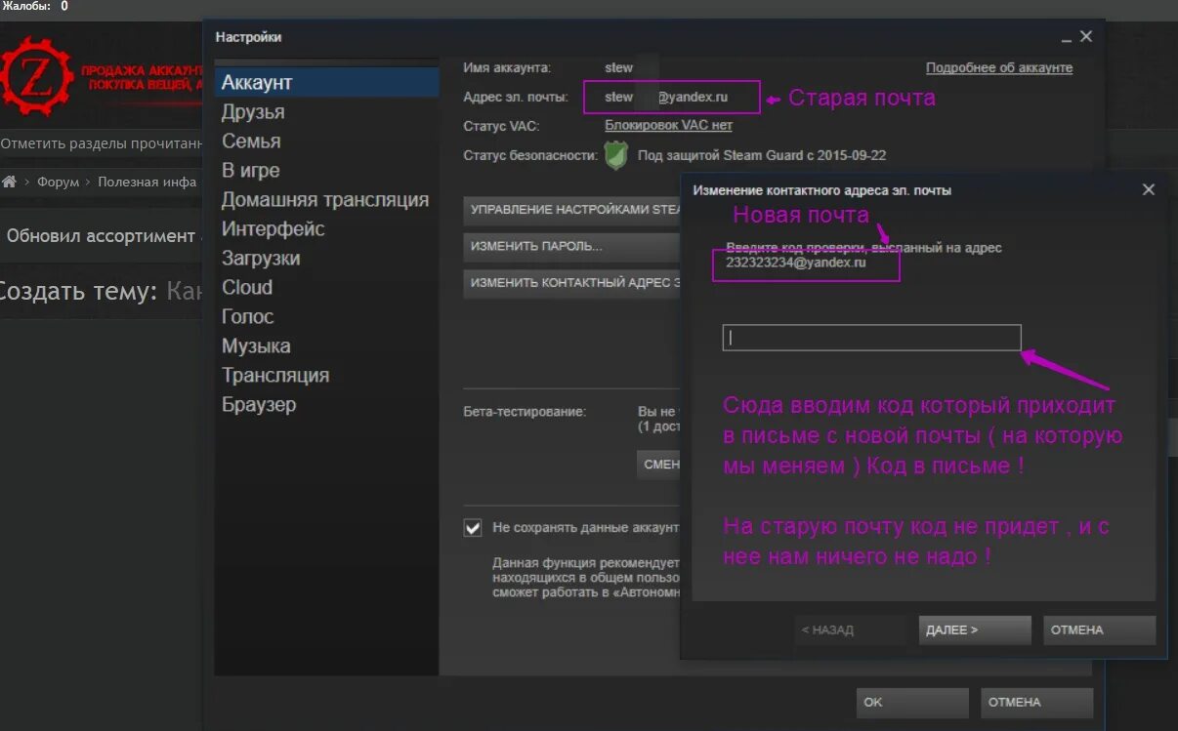1178x731 pixels.
Task: Open the Семья settings category
Action: [x=326, y=142]
